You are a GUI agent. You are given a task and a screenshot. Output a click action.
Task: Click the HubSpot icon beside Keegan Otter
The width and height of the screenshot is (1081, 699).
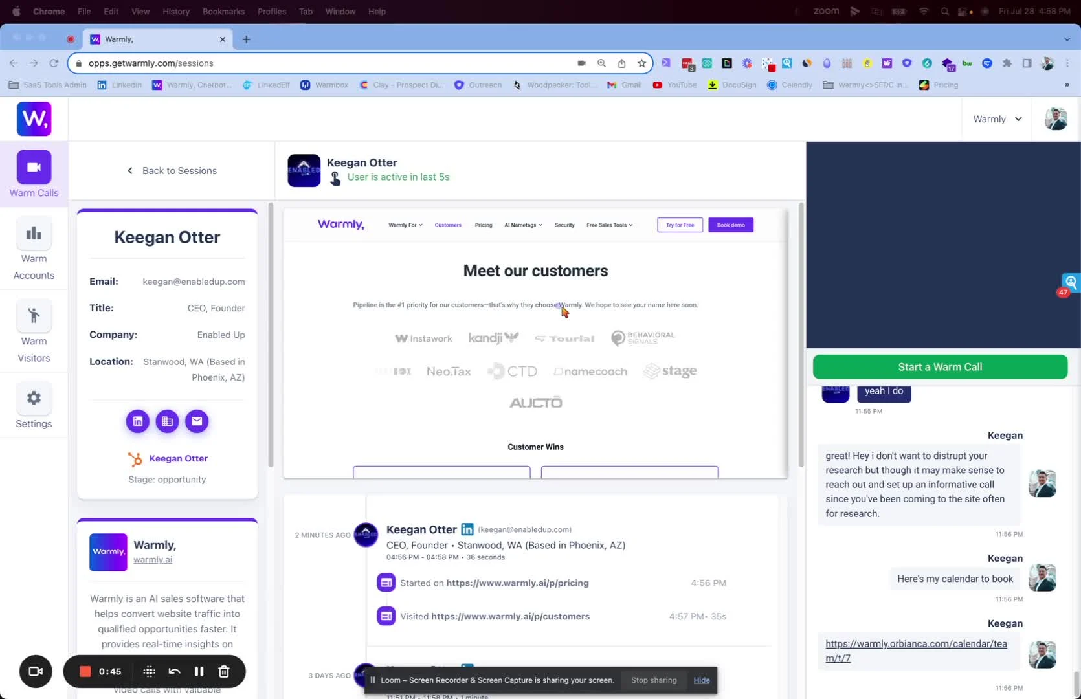click(x=135, y=459)
